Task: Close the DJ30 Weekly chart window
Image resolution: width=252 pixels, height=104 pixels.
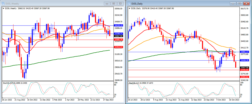Action: [120, 3]
